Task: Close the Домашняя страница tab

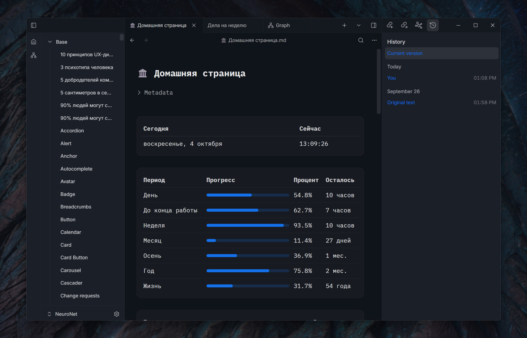Action: (x=194, y=25)
